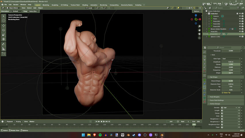Collapse the Kink subpanel
Image resolution: width=245 pixels, height=138 pixels.
coord(211,55)
